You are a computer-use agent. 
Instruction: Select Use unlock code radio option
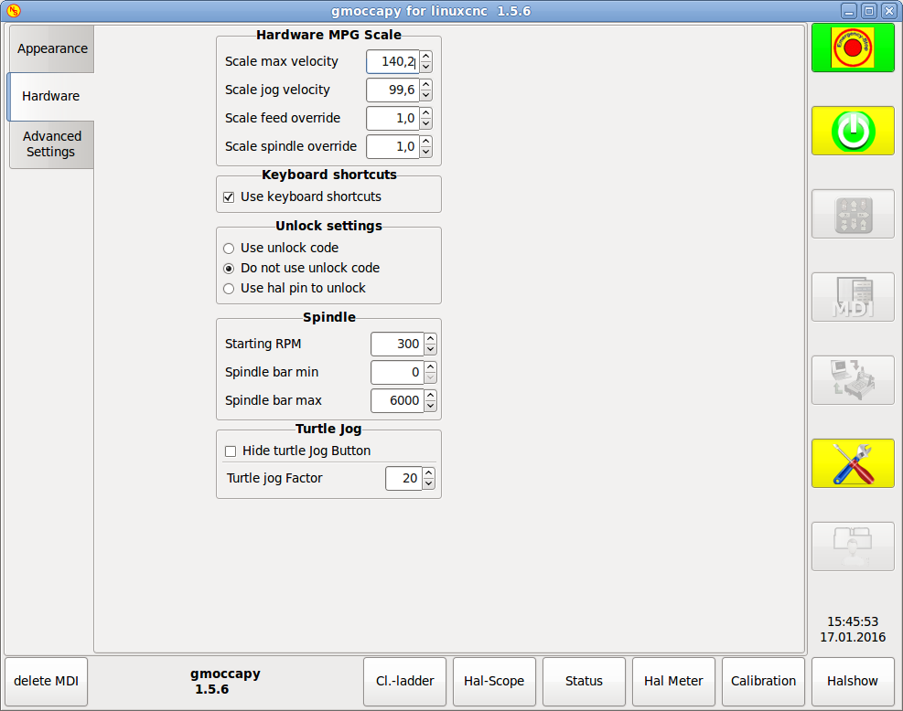pyautogui.click(x=229, y=249)
